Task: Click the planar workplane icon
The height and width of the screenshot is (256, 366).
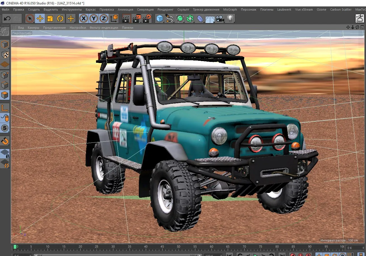Action: pos(5,163)
